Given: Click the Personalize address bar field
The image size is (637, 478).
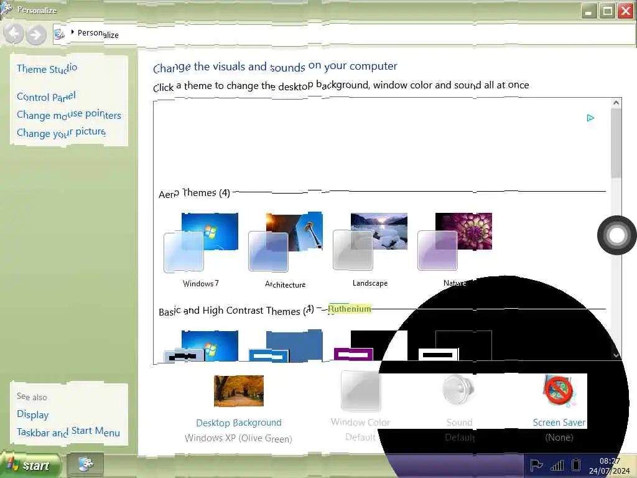Looking at the screenshot, I should coord(343,34).
